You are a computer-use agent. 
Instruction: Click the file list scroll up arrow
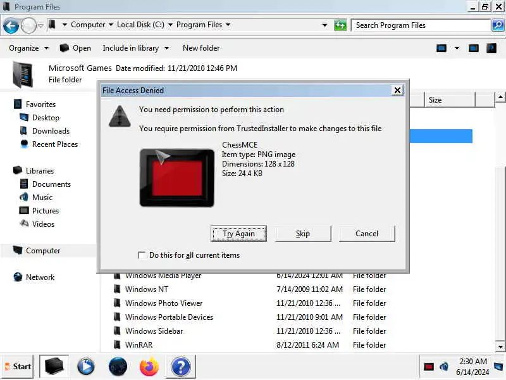500,97
